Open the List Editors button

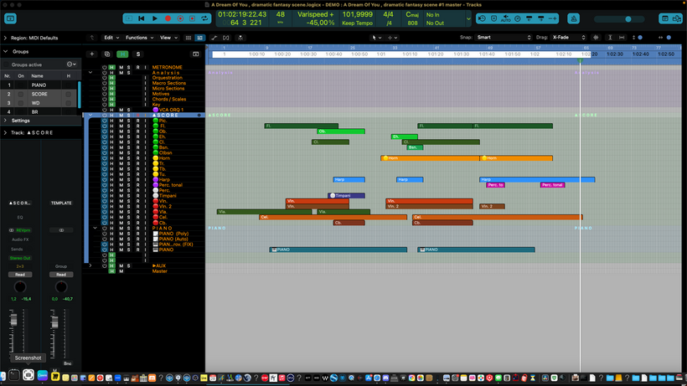pyautogui.click(x=665, y=18)
